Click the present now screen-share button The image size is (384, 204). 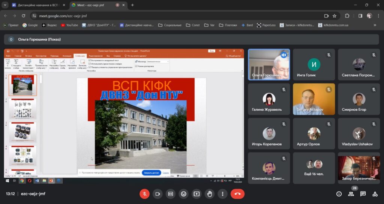point(196,194)
